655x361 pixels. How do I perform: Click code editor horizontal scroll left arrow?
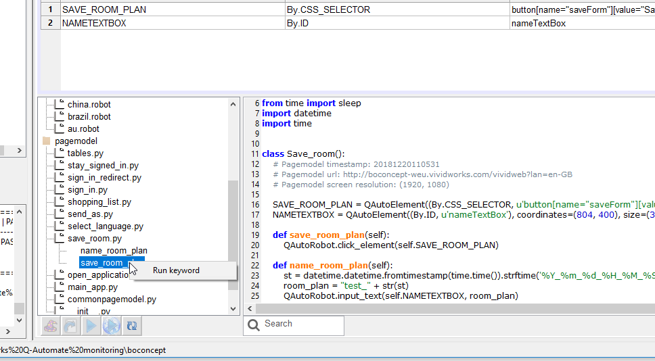(250, 309)
